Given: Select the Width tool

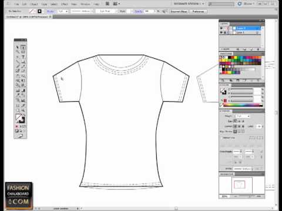Looking at the screenshot, I should [18, 80].
